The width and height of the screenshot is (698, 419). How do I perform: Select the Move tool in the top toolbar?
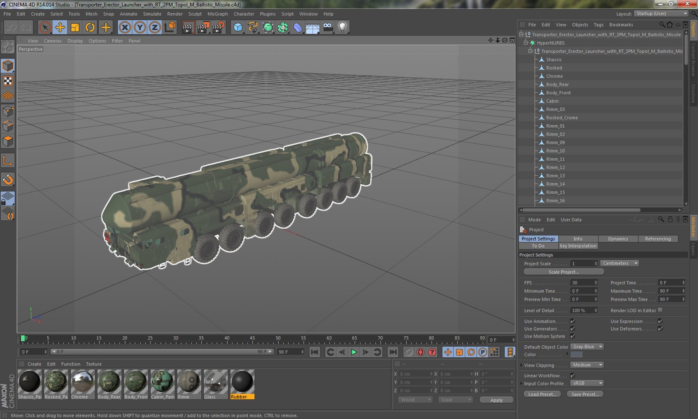60,27
